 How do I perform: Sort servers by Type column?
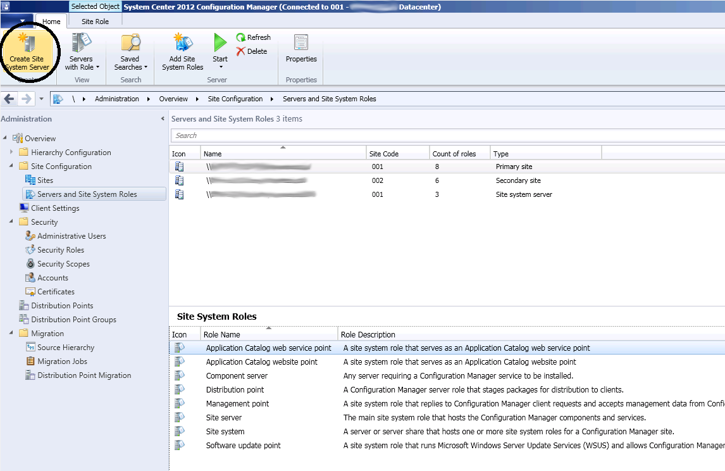coord(545,153)
